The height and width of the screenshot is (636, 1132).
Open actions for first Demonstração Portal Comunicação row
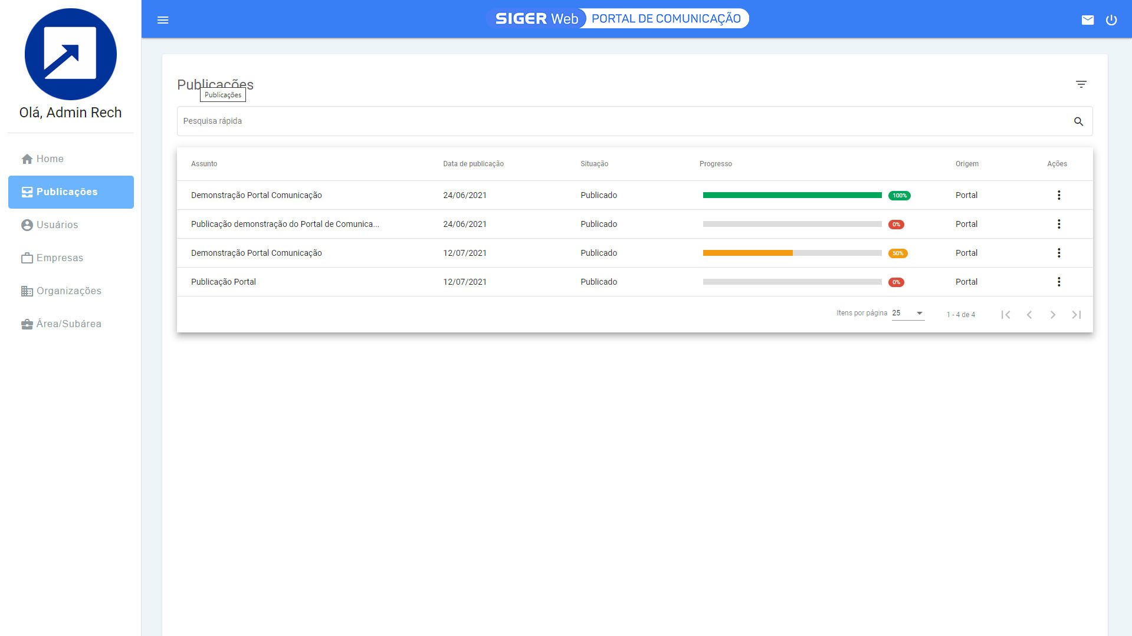(x=1059, y=195)
